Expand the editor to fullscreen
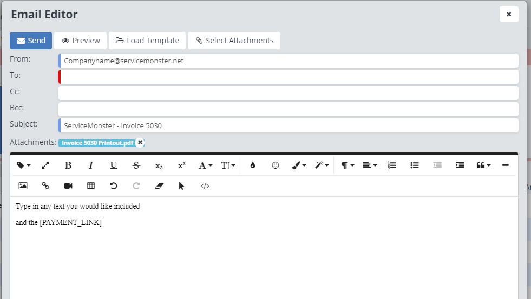531x299 pixels. click(x=45, y=165)
